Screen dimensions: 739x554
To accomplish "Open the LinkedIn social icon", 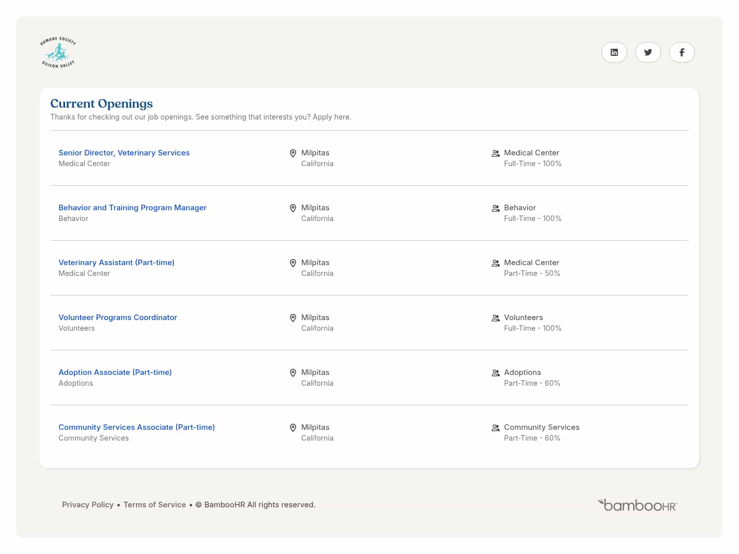I will (x=614, y=52).
